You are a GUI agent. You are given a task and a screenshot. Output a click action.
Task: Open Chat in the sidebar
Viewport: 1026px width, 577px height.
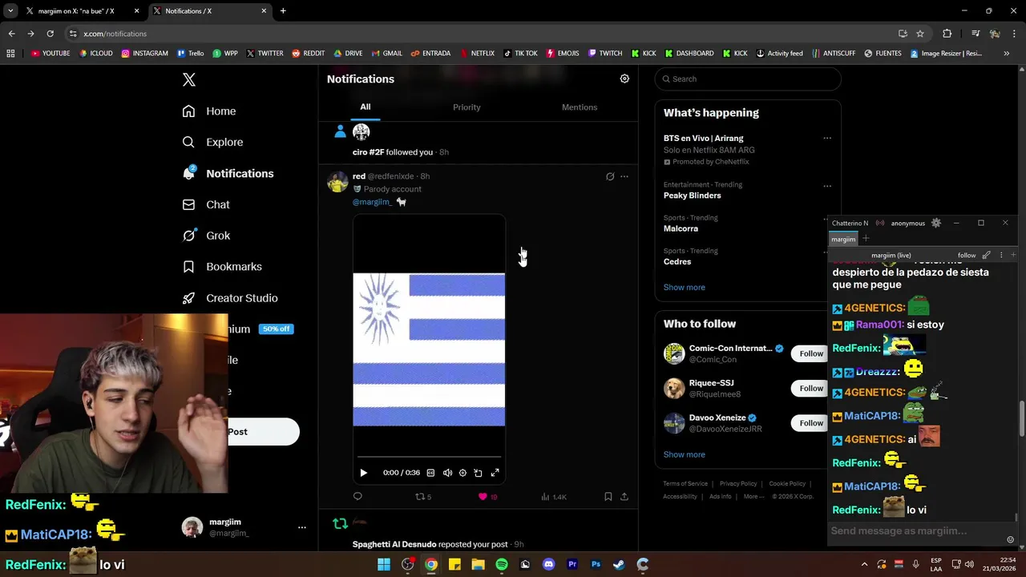(x=206, y=204)
